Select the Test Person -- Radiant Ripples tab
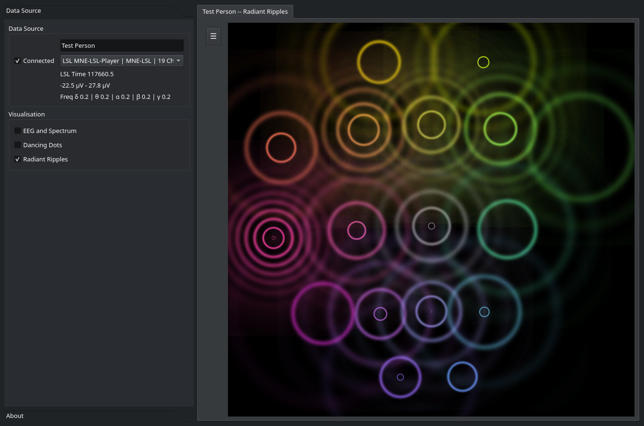This screenshot has width=644, height=426. [245, 11]
